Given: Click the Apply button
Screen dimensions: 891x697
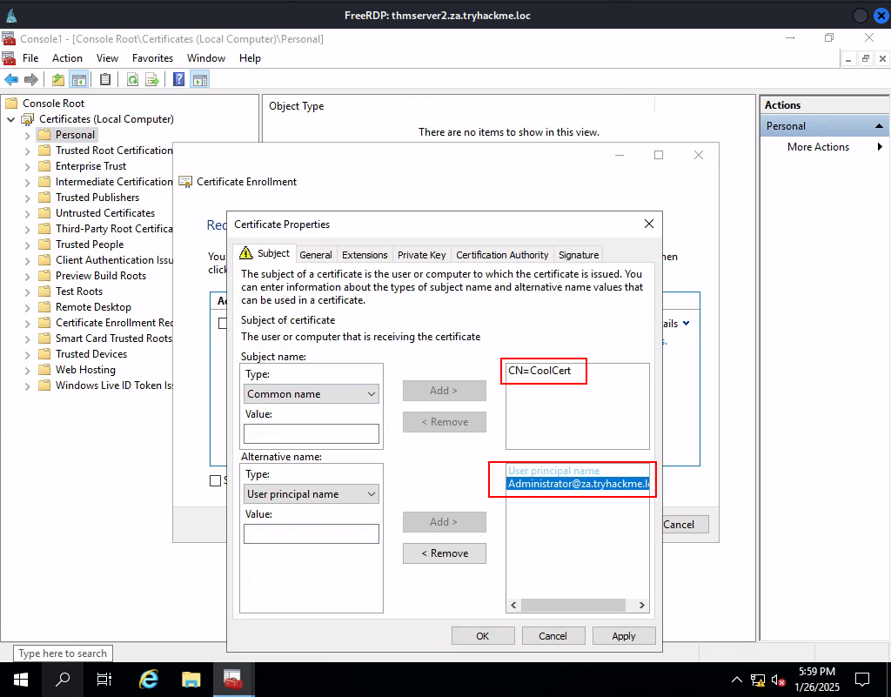Looking at the screenshot, I should pos(623,635).
